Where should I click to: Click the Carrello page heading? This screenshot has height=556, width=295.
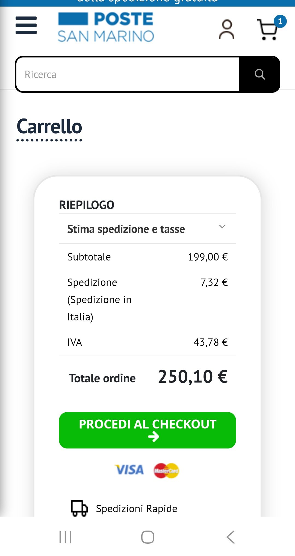[x=49, y=127]
